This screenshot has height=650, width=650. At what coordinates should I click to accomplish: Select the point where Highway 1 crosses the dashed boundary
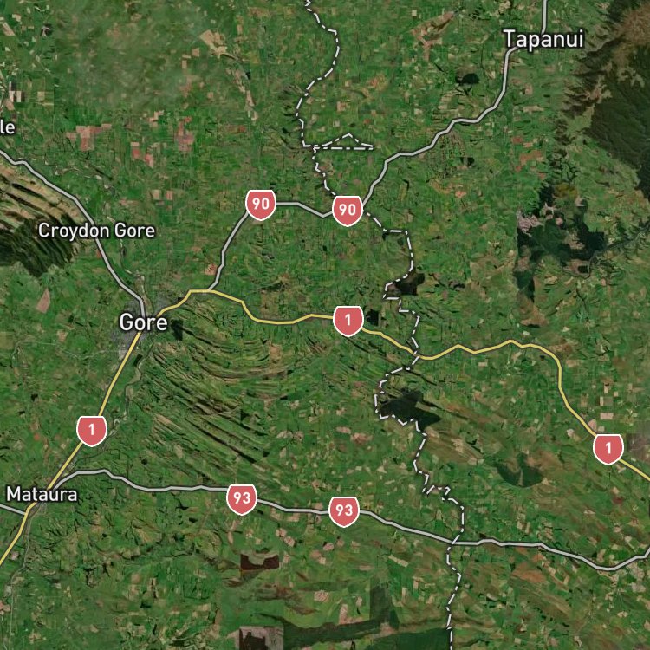(x=417, y=355)
